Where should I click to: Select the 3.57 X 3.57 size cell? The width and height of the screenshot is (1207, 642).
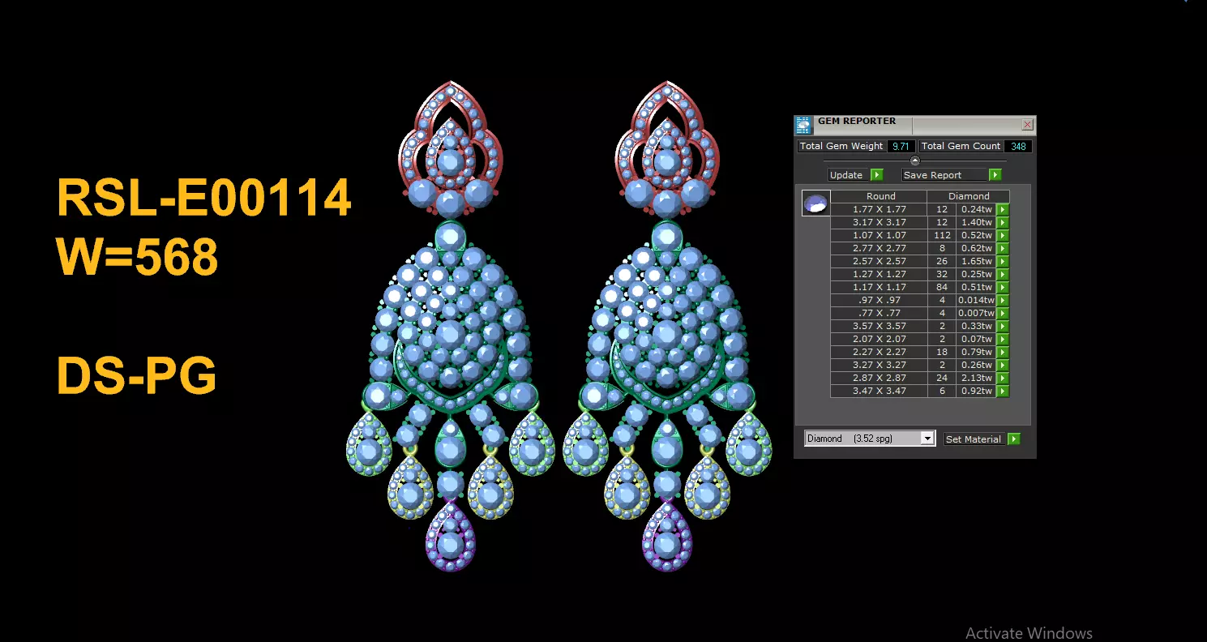click(880, 326)
